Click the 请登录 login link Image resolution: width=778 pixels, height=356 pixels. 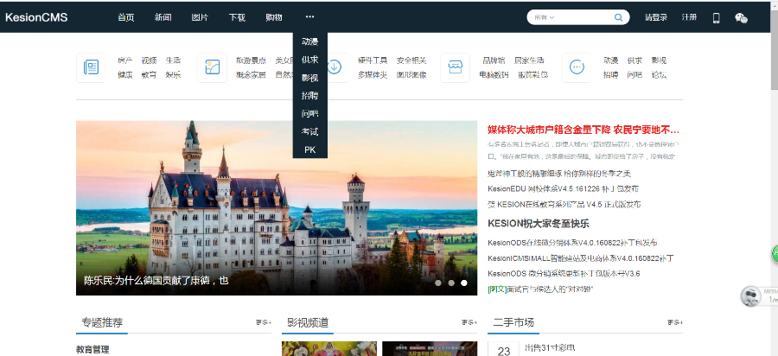click(655, 17)
